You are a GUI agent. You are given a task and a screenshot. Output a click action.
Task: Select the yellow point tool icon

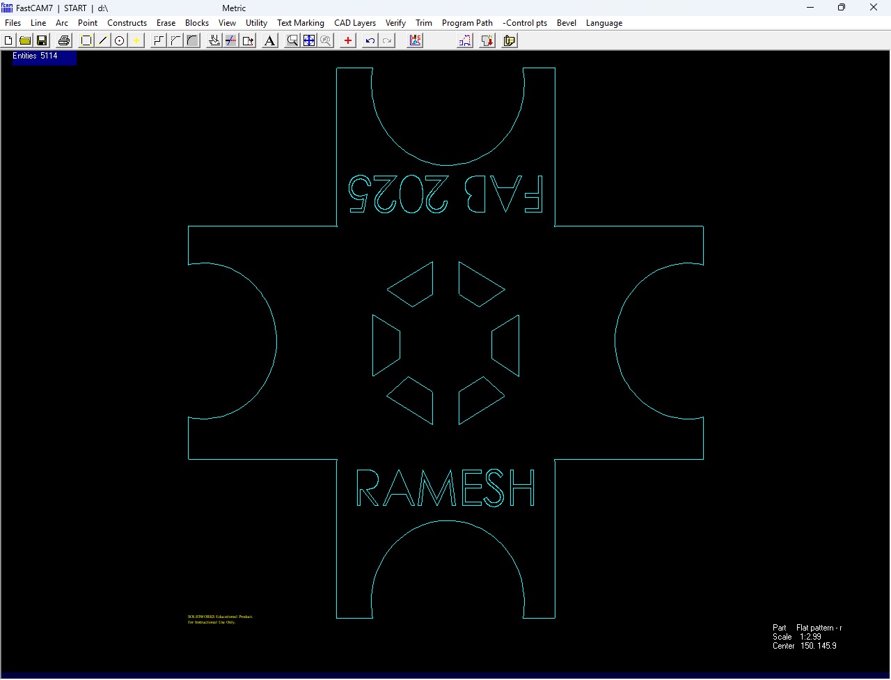tap(136, 40)
